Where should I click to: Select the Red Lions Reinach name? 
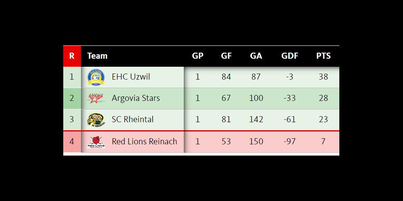[x=144, y=142]
